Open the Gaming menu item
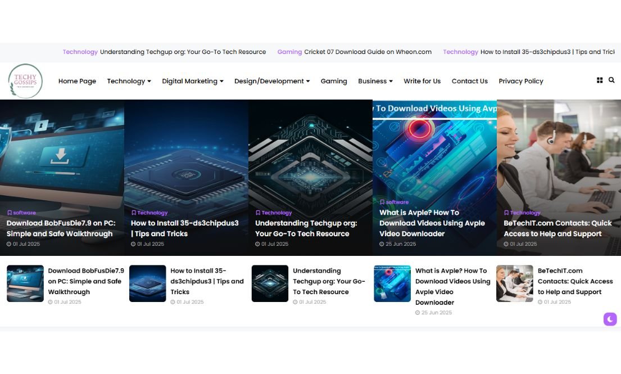Screen dimensions: 621x374 334,81
